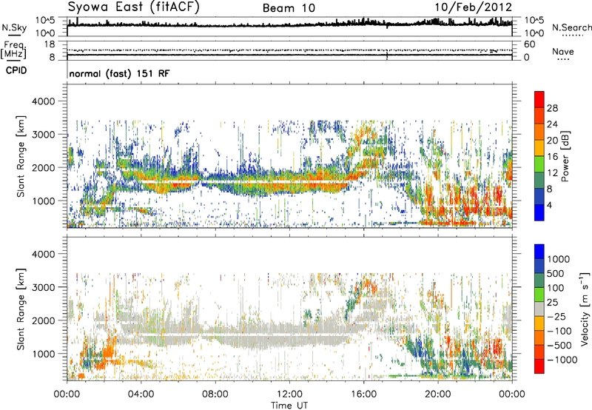Click the "-500" Velocity colorbar label
Screen dimensions: 592x410
(x=559, y=346)
